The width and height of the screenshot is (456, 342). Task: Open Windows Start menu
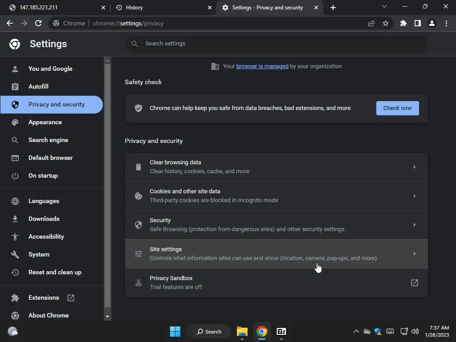point(175,331)
